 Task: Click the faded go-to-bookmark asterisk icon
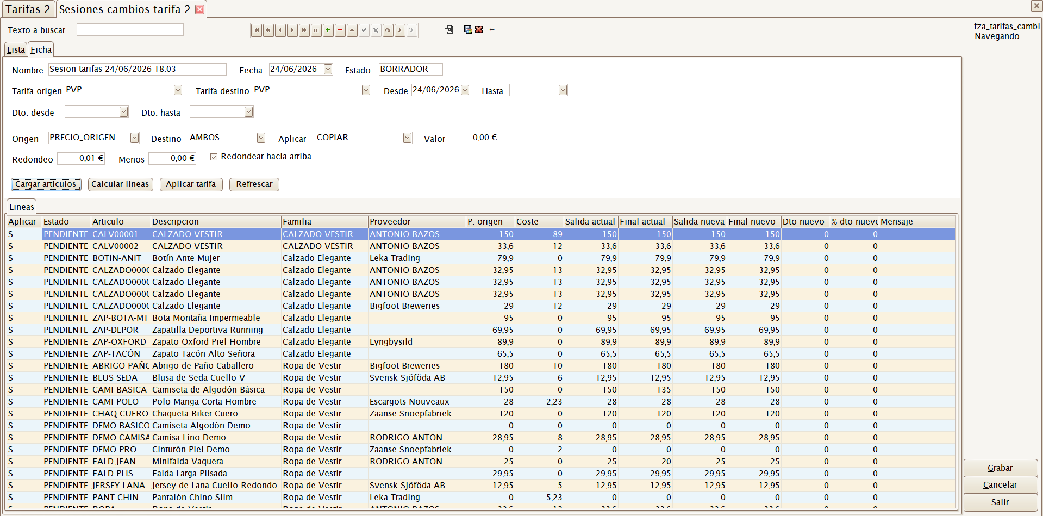pos(412,30)
